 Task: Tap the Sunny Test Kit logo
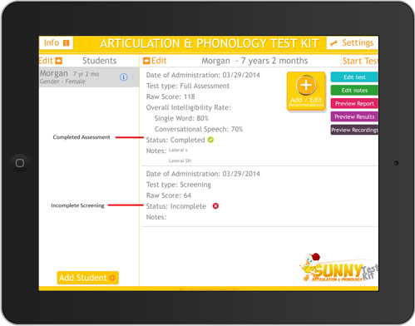point(338,268)
